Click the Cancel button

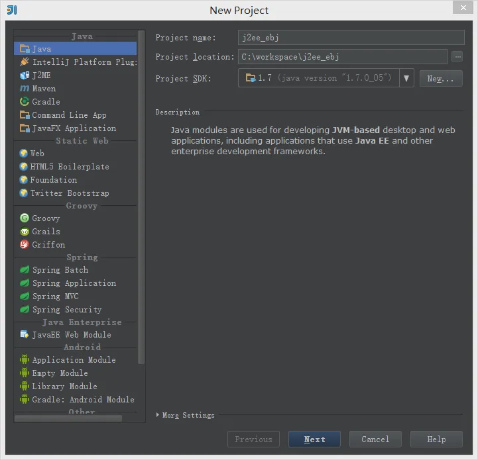[375, 439]
